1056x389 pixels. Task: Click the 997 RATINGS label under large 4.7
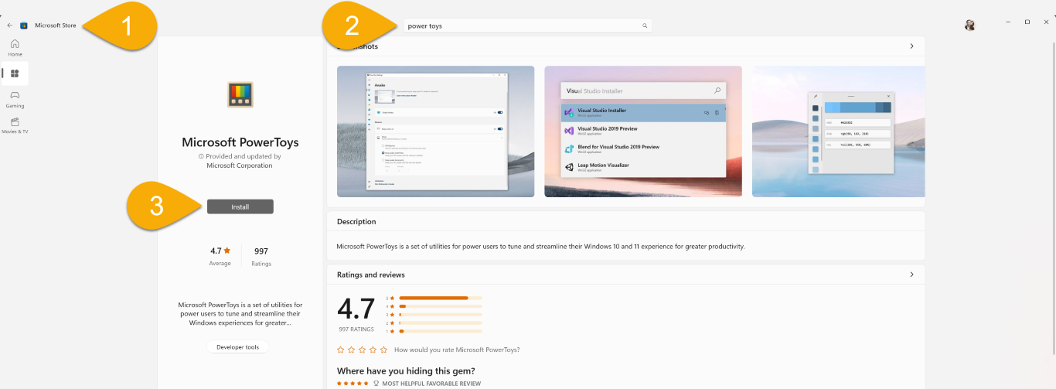tap(356, 329)
